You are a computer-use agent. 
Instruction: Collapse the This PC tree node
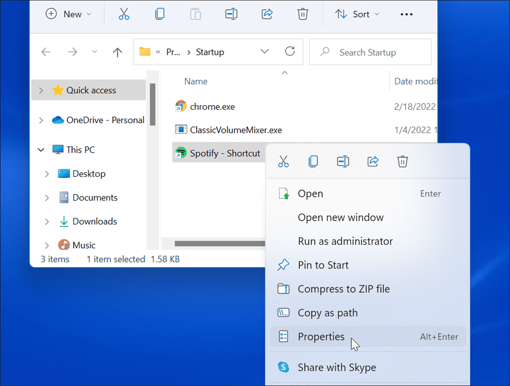point(41,150)
